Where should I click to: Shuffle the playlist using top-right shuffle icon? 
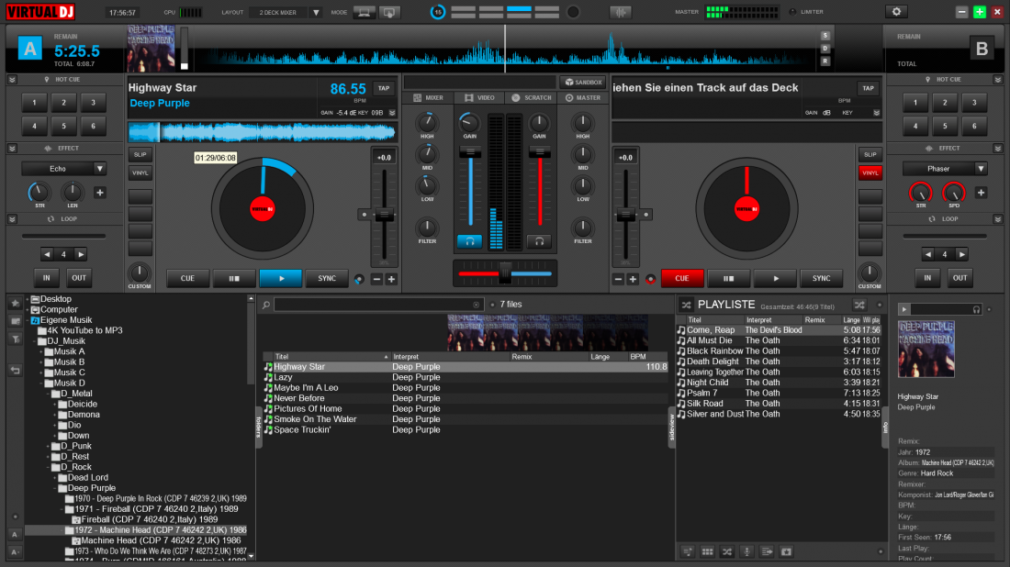pos(858,304)
